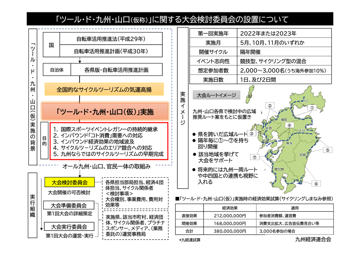Click the 実行組織 vertical label
Image resolution: width=360 pixels, height=255 pixels.
pos(32,205)
